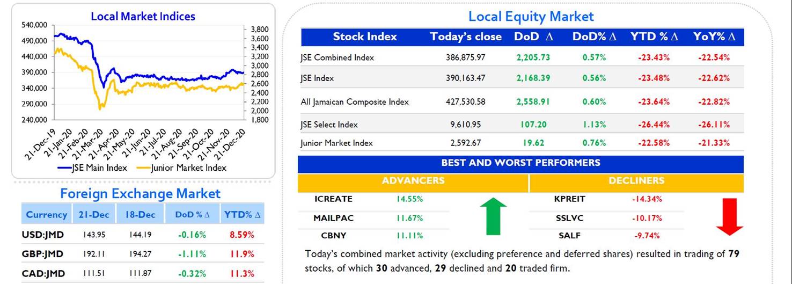Click the KPREIT decliner ticker
The image size is (792, 284).
pos(570,199)
